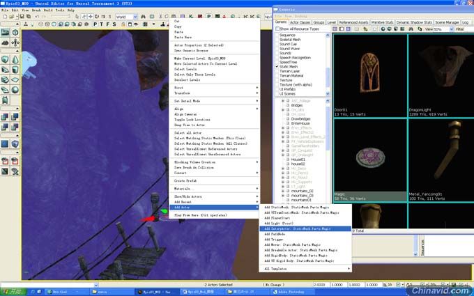Check Texture (with alpha) resource type
The height and width of the screenshot is (296, 474).
click(x=277, y=84)
